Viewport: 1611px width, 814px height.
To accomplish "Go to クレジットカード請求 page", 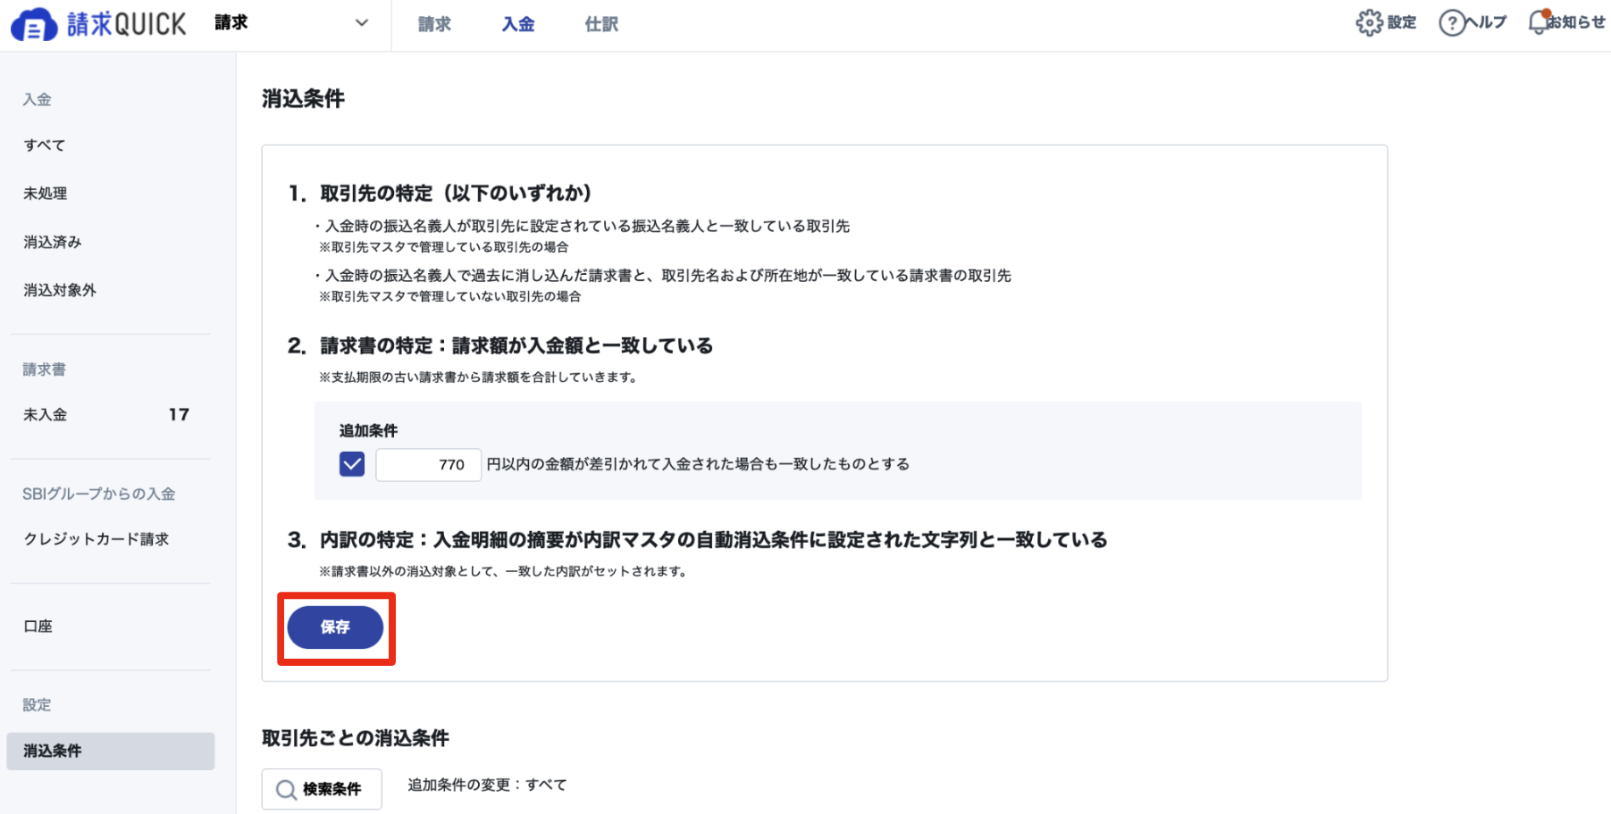I will [x=96, y=539].
